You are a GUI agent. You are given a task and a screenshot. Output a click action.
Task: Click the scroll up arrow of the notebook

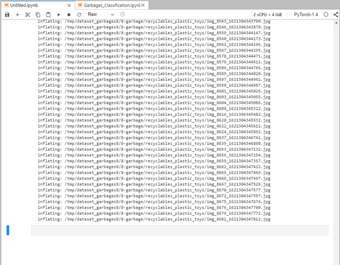click(x=336, y=23)
